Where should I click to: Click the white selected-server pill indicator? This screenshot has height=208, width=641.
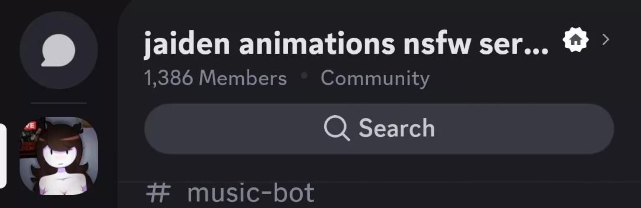coord(3,156)
